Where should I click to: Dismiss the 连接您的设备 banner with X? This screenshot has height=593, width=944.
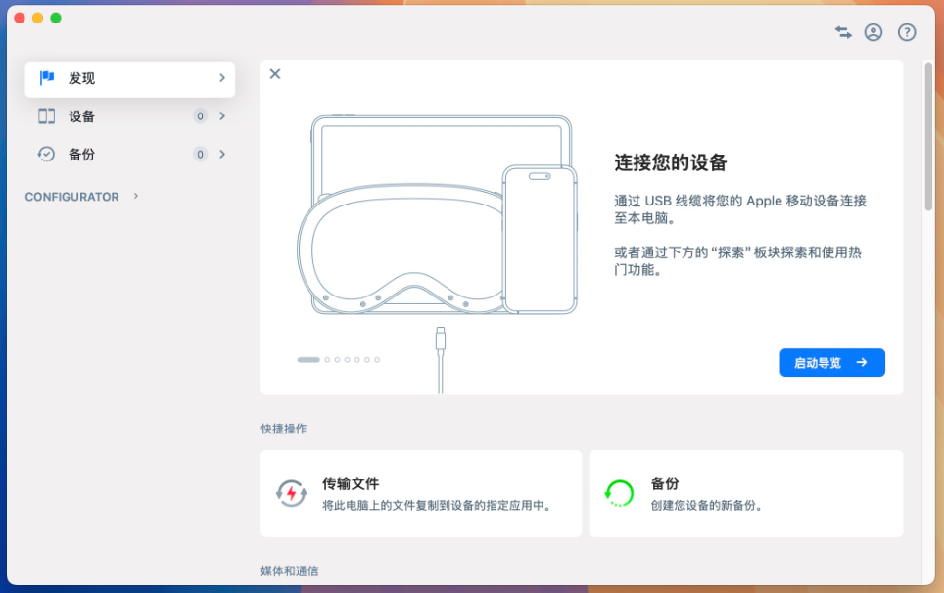[x=275, y=74]
